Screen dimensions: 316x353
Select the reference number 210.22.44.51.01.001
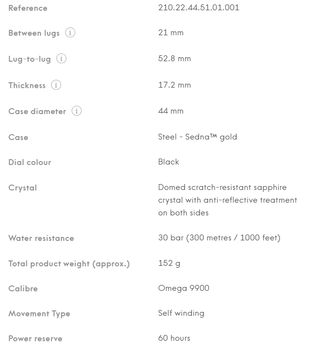coord(198,8)
